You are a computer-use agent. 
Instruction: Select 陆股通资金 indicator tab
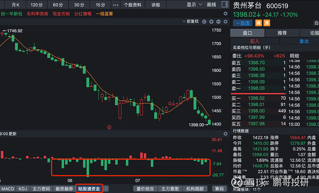89,189
